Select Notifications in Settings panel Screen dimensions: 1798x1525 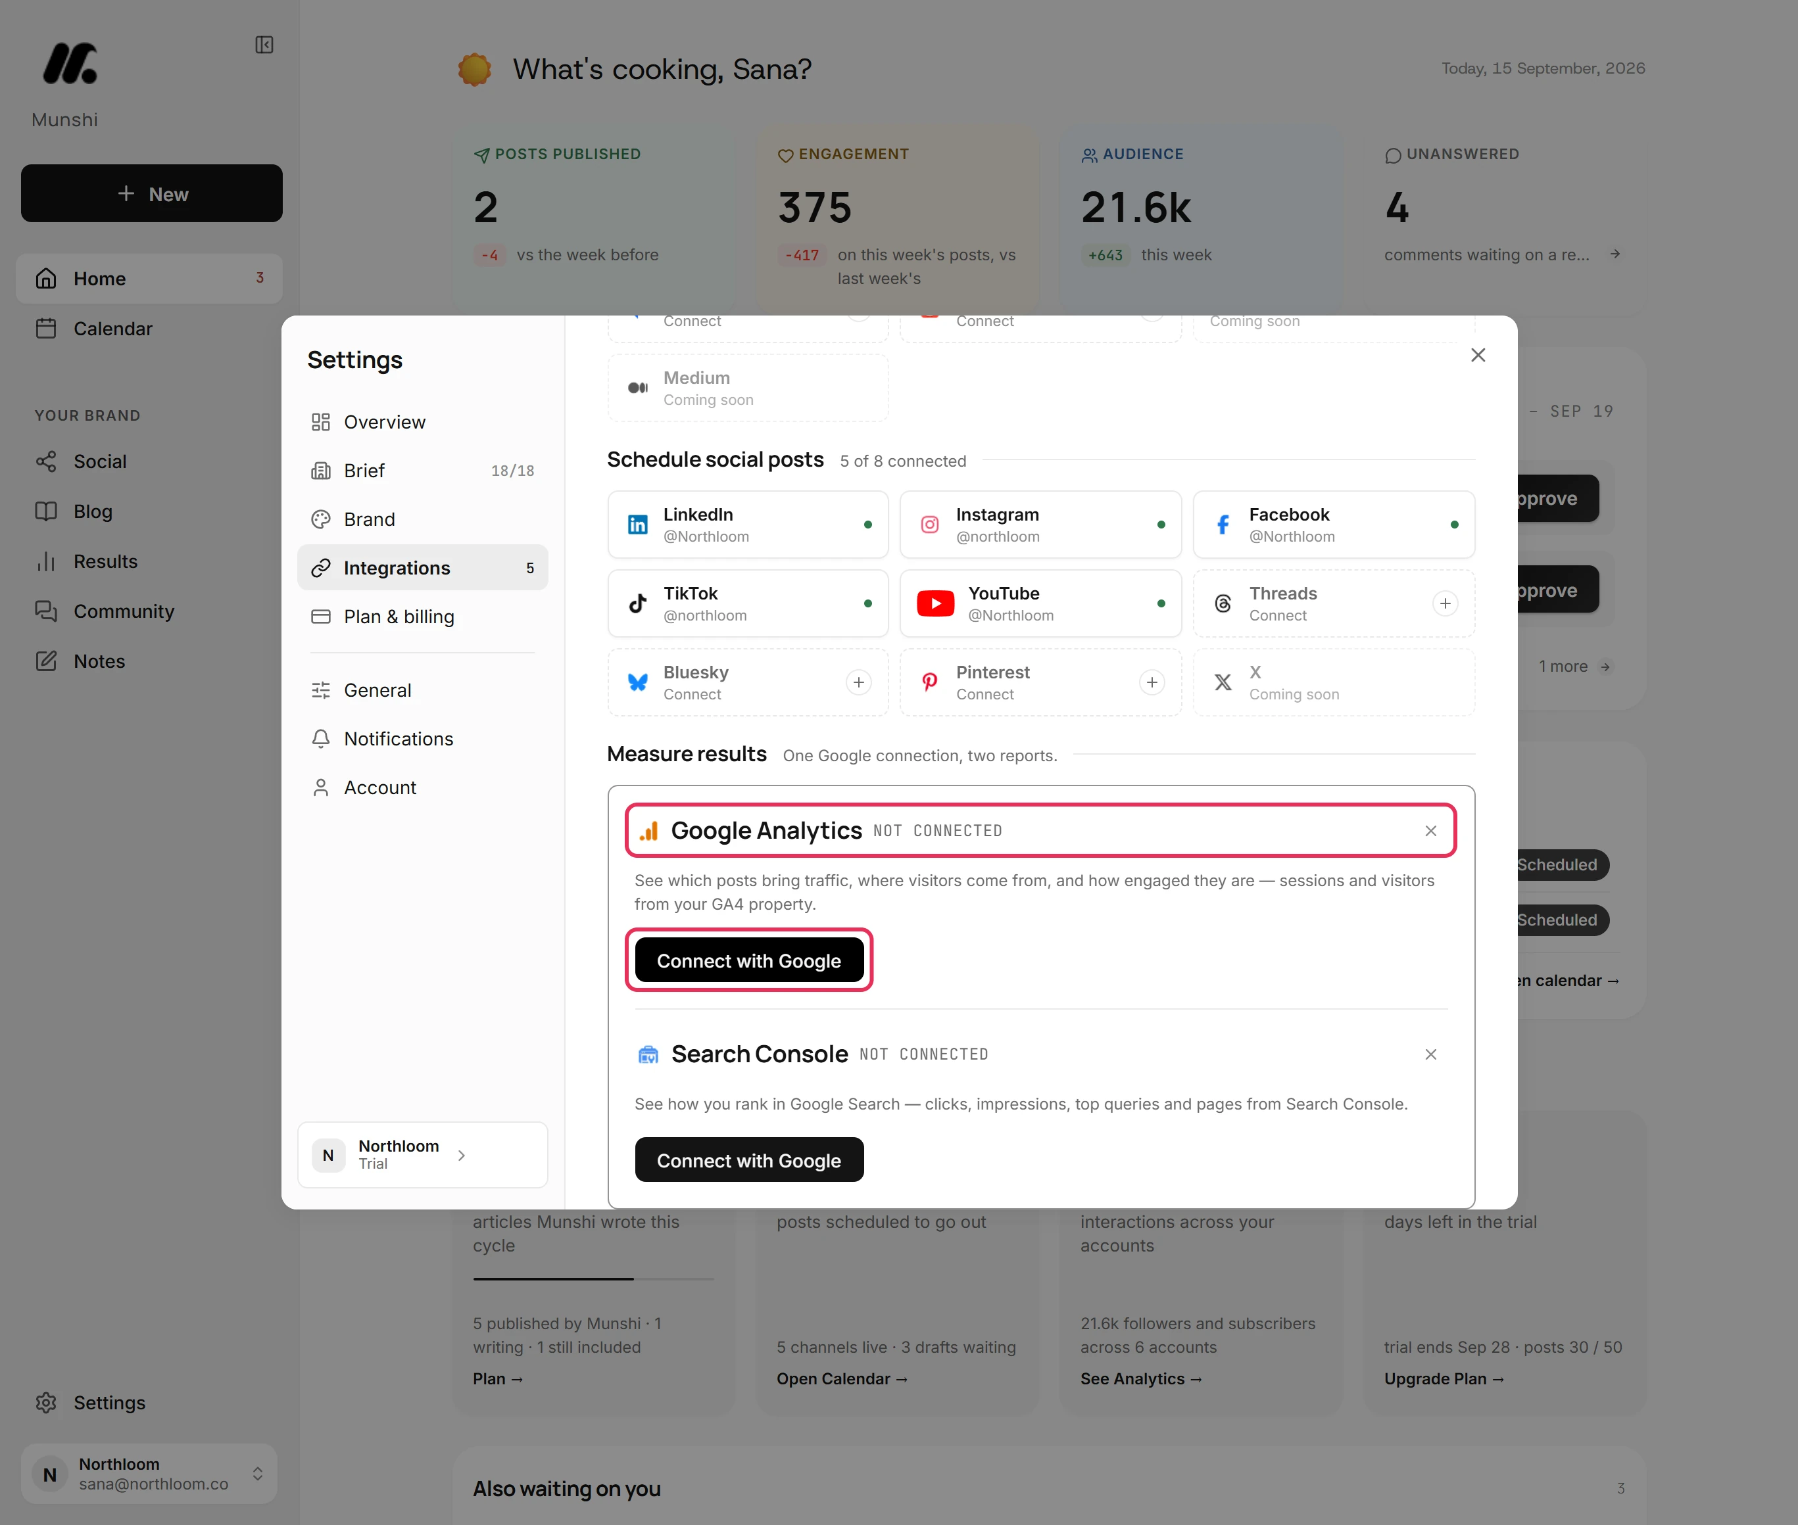[422, 739]
